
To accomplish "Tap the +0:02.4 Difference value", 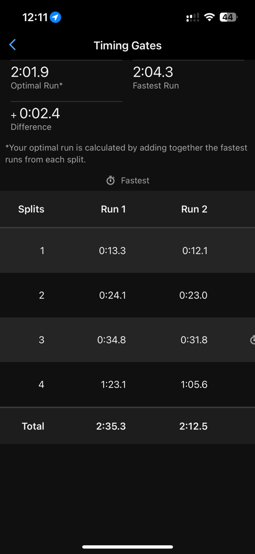I will point(36,113).
